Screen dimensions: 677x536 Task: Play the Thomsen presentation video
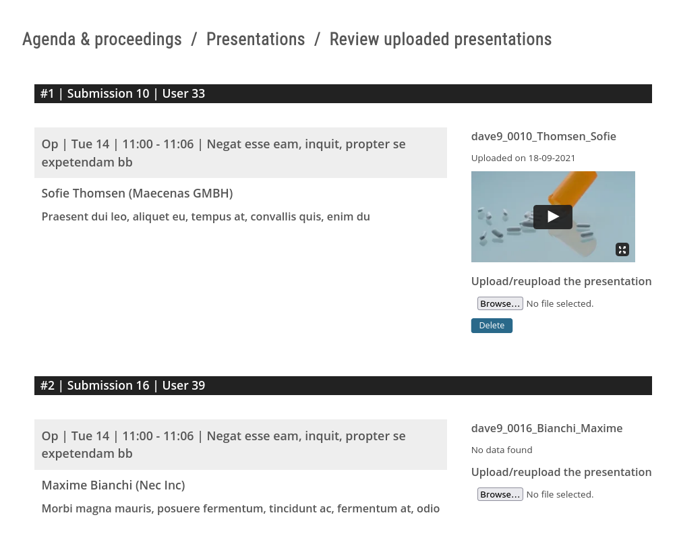(x=552, y=217)
